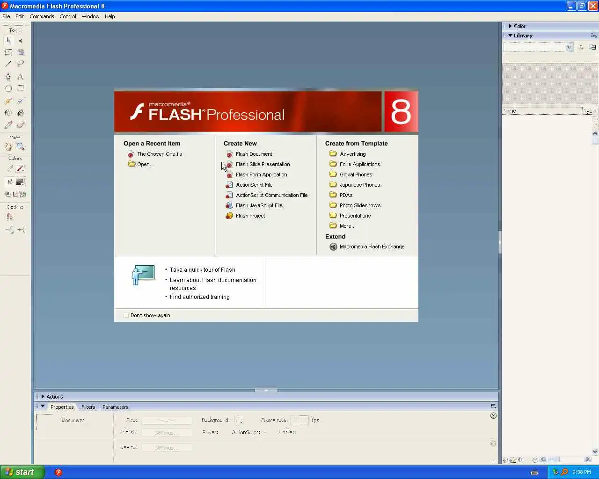This screenshot has width=599, height=479.
Task: Select the Gradient Transform tool
Action: tap(21, 52)
